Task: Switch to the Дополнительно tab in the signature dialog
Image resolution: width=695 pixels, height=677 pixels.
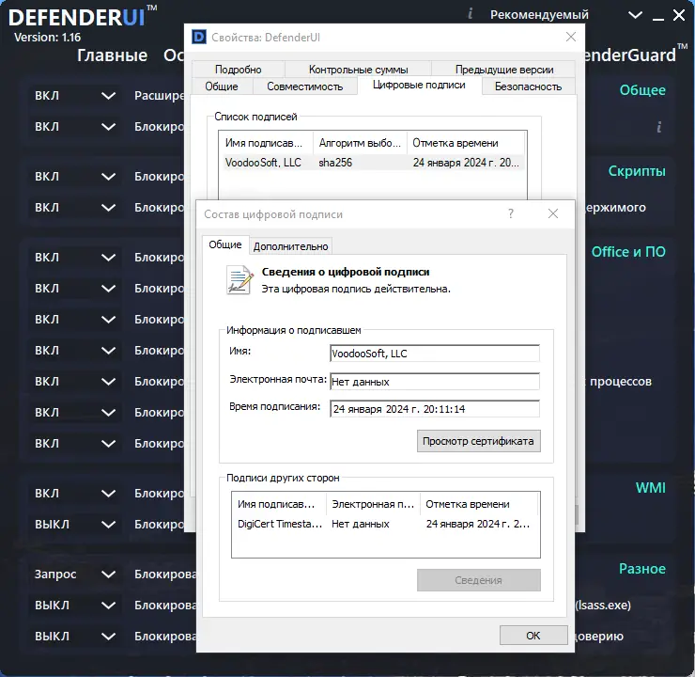Action: pyautogui.click(x=291, y=246)
